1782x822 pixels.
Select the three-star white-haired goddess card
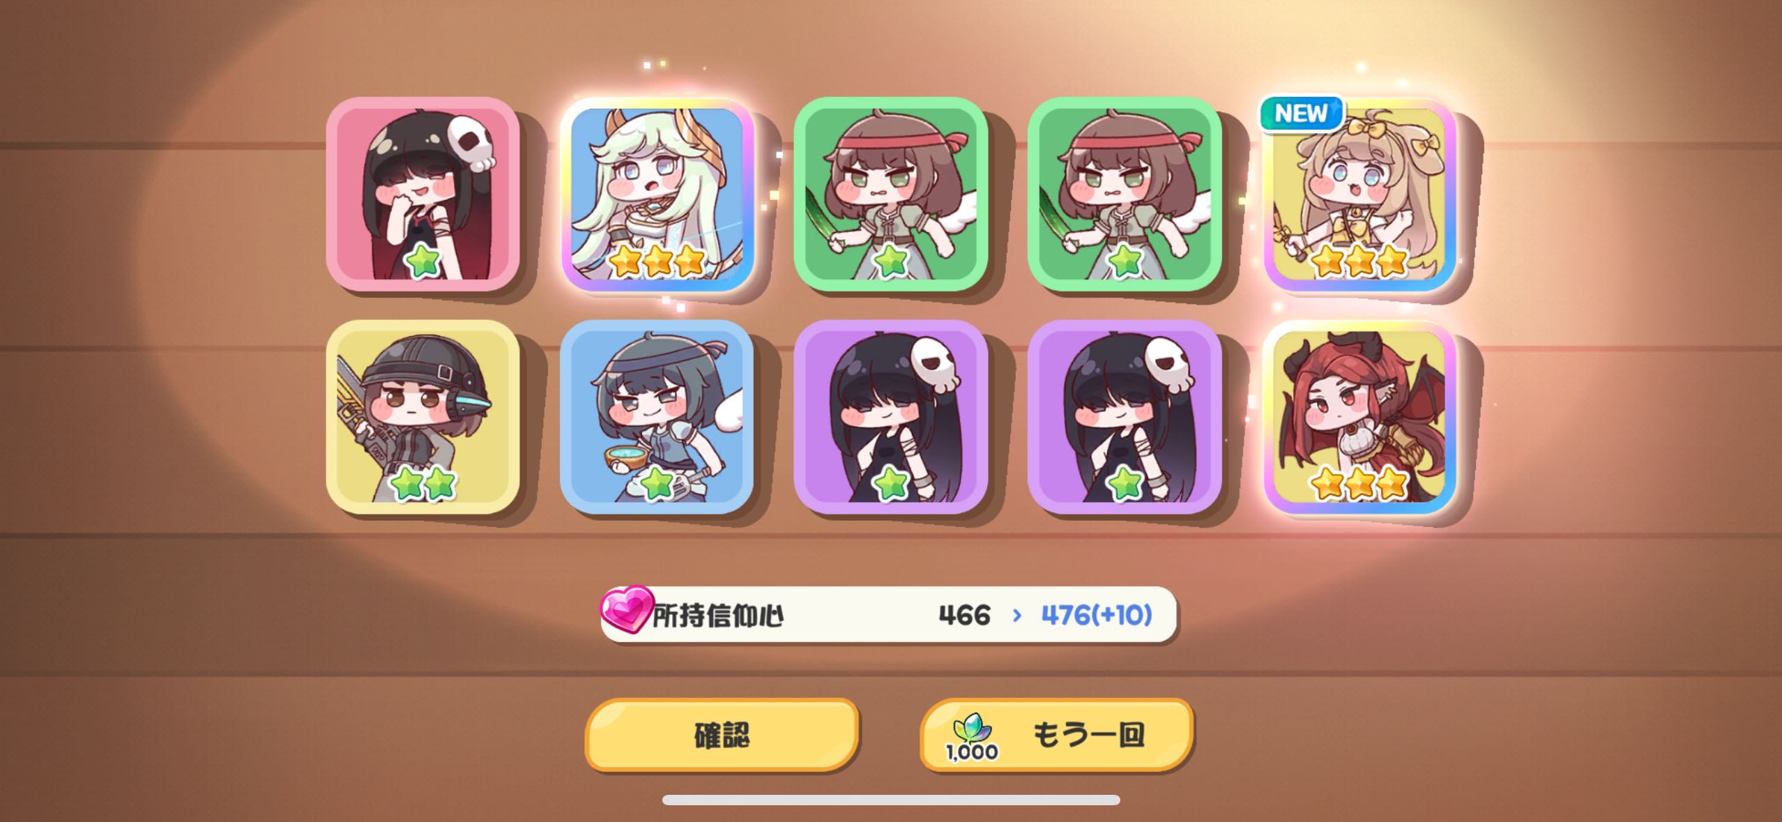click(x=657, y=194)
